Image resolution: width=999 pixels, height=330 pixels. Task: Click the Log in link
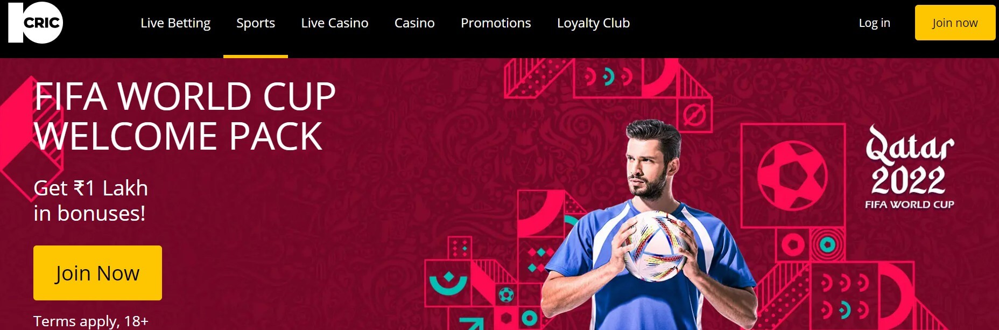pos(875,23)
